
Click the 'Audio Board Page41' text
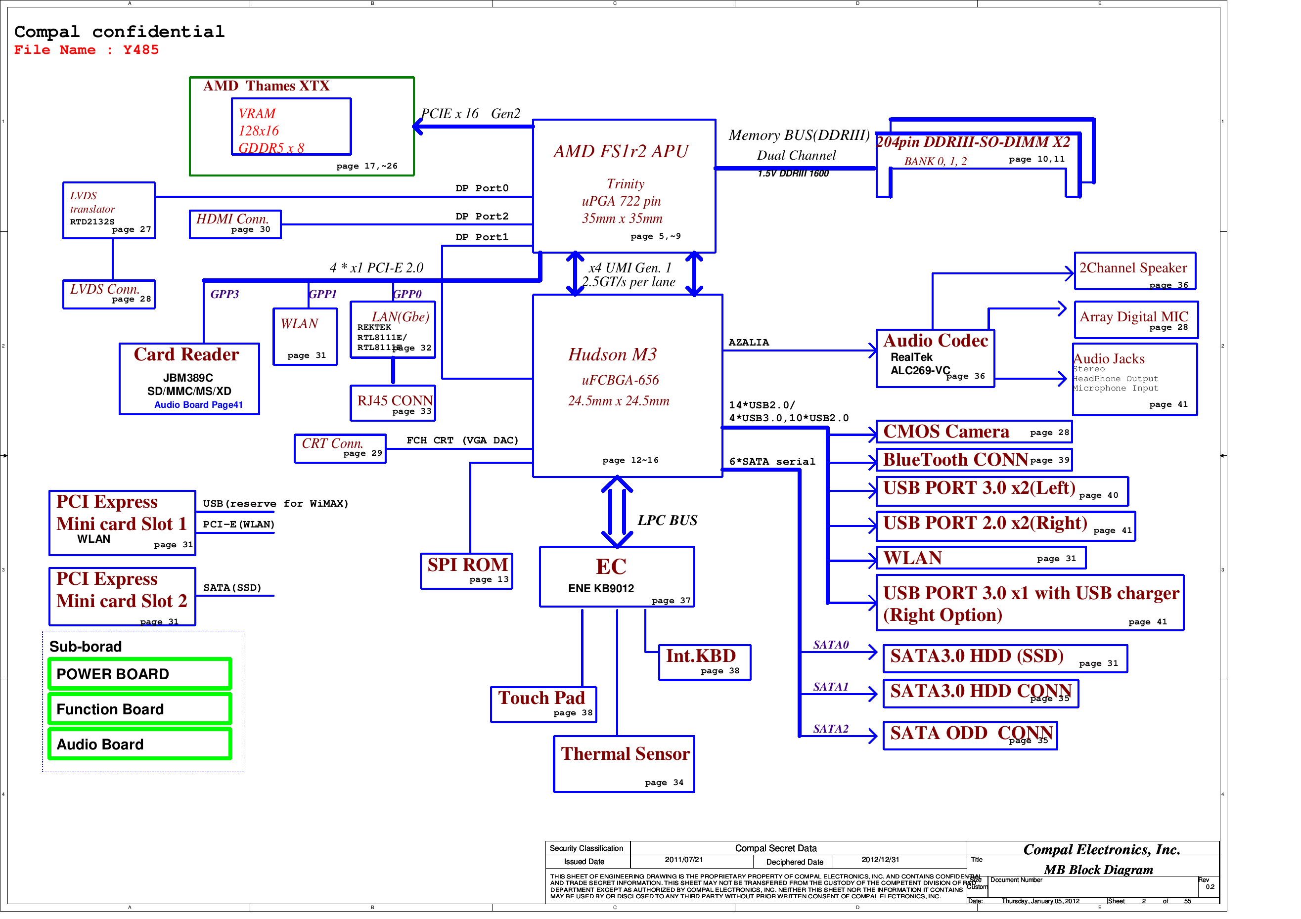click(198, 405)
